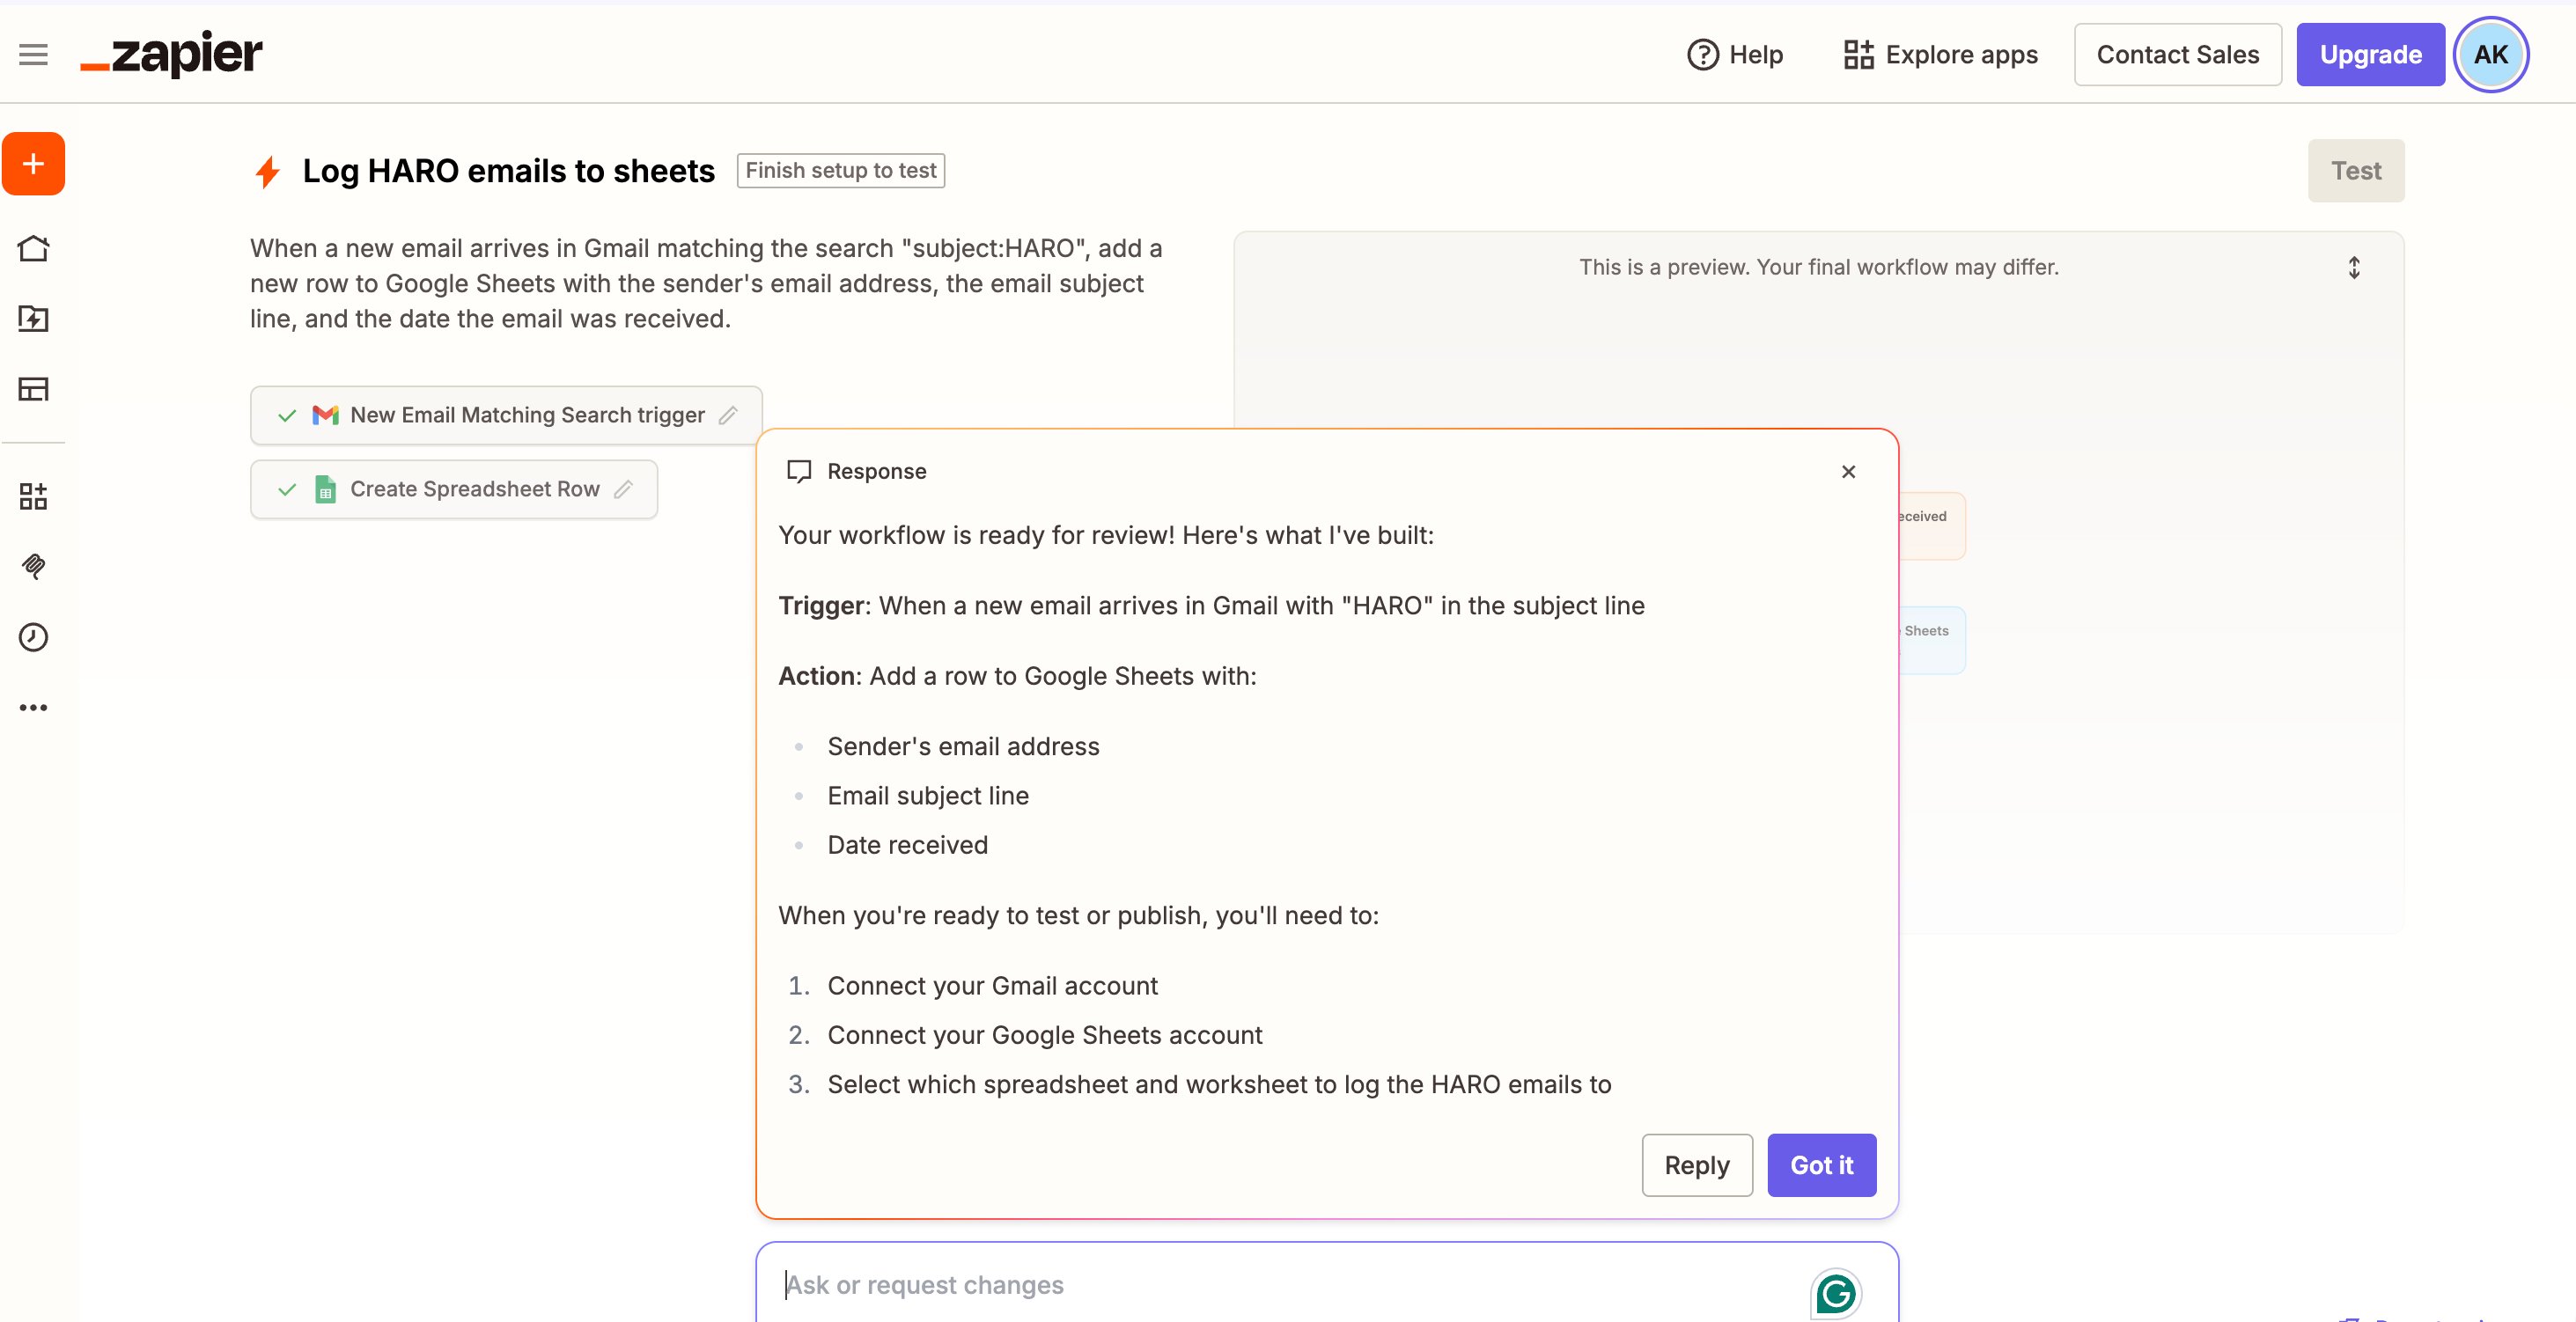Click the Explore apps grid icon
The width and height of the screenshot is (2576, 1322).
[x=1858, y=54]
